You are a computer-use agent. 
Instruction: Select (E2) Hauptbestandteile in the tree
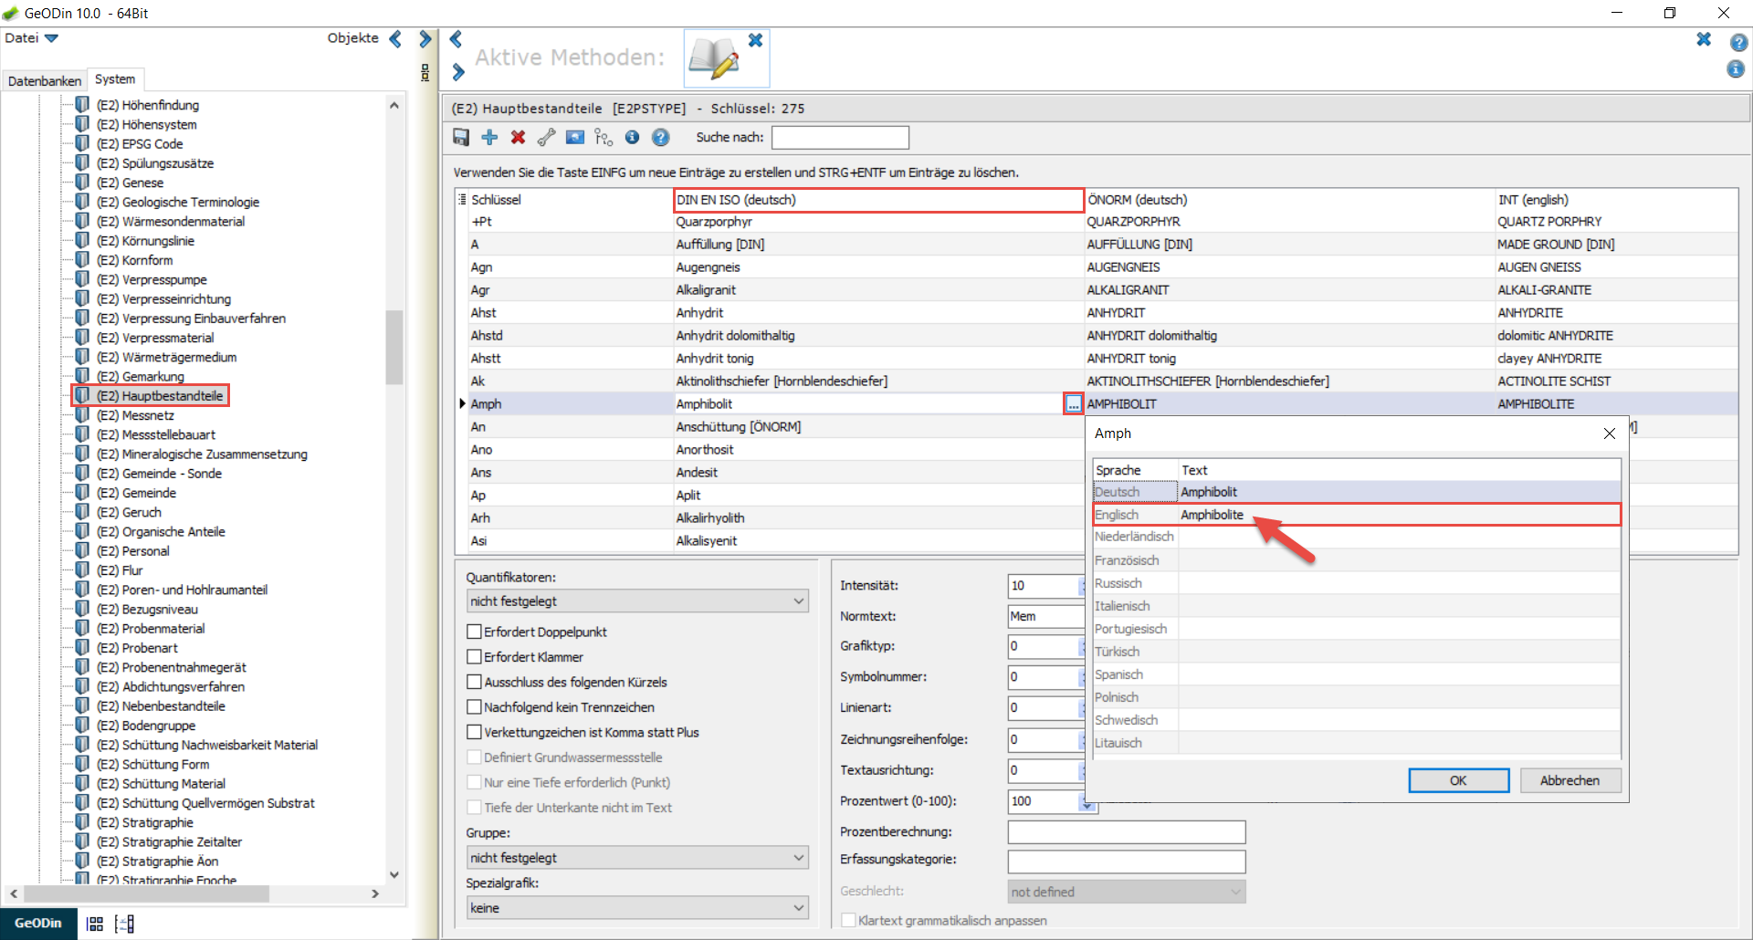tap(160, 395)
